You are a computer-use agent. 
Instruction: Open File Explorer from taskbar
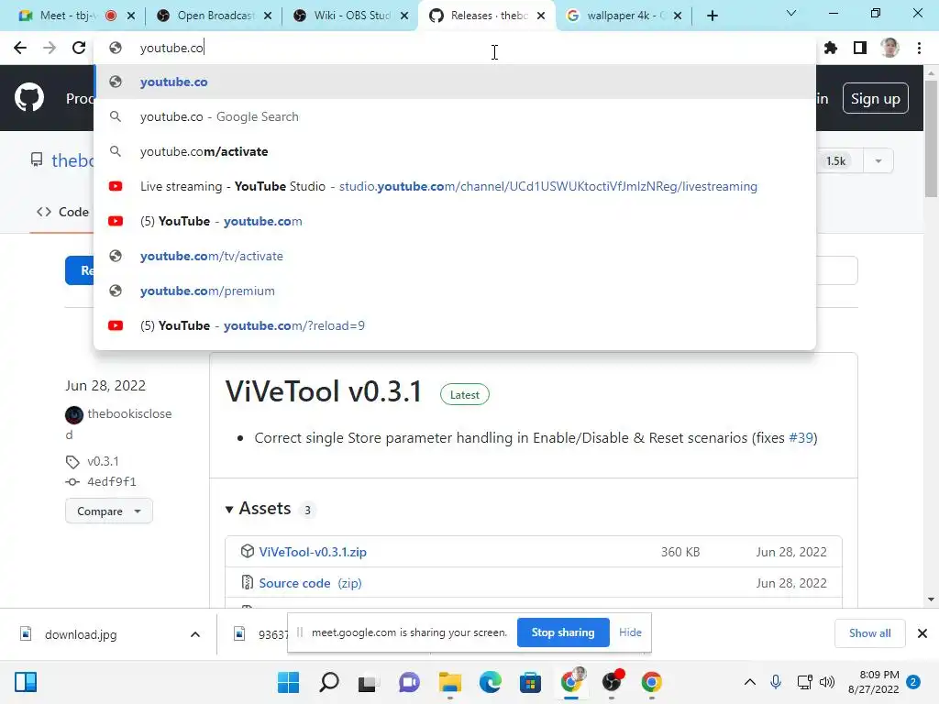(x=449, y=682)
